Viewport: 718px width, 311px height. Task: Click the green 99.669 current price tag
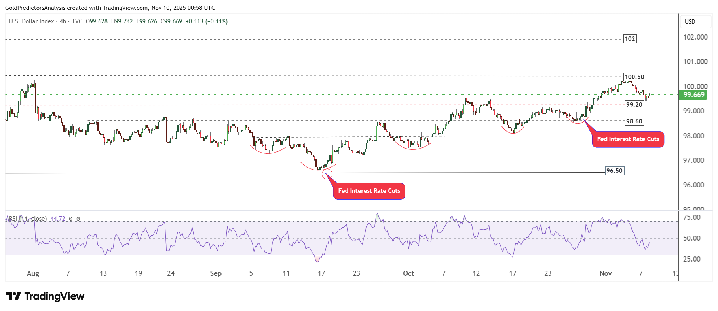693,95
